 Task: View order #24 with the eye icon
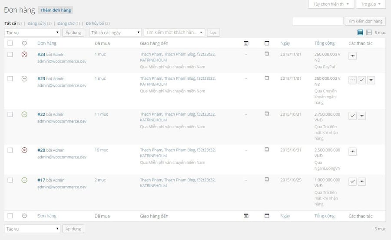click(x=352, y=56)
